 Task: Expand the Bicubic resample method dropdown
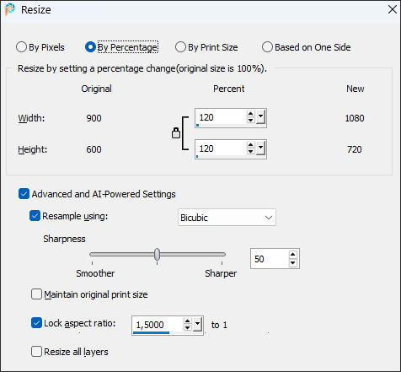227,218
